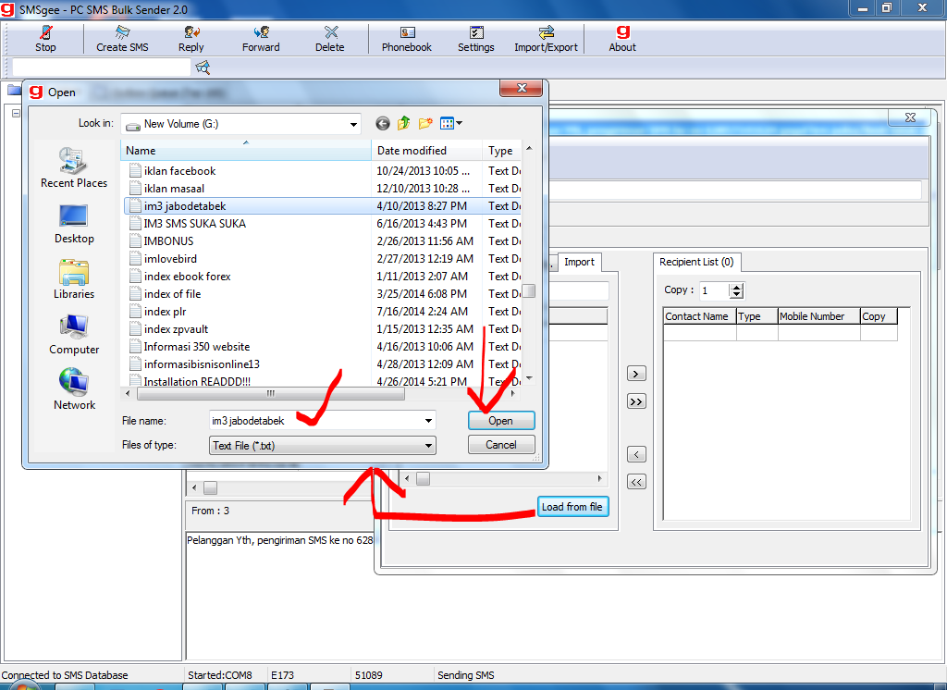Click Cancel button in file dialog
947x690 pixels.
tap(501, 445)
